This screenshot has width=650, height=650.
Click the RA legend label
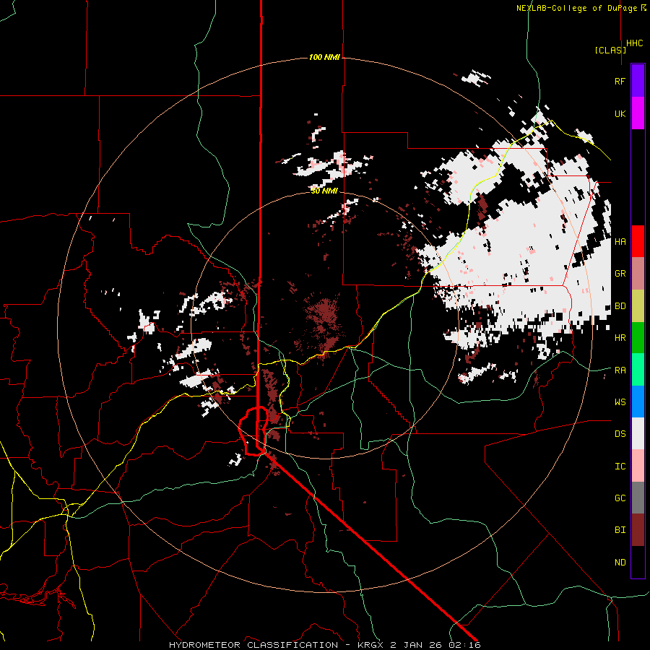[x=620, y=370]
